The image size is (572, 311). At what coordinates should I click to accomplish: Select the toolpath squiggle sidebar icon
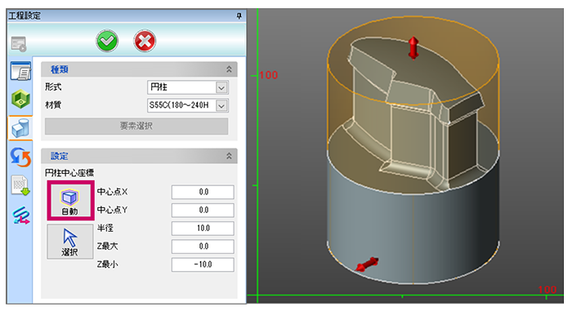pos(20,215)
